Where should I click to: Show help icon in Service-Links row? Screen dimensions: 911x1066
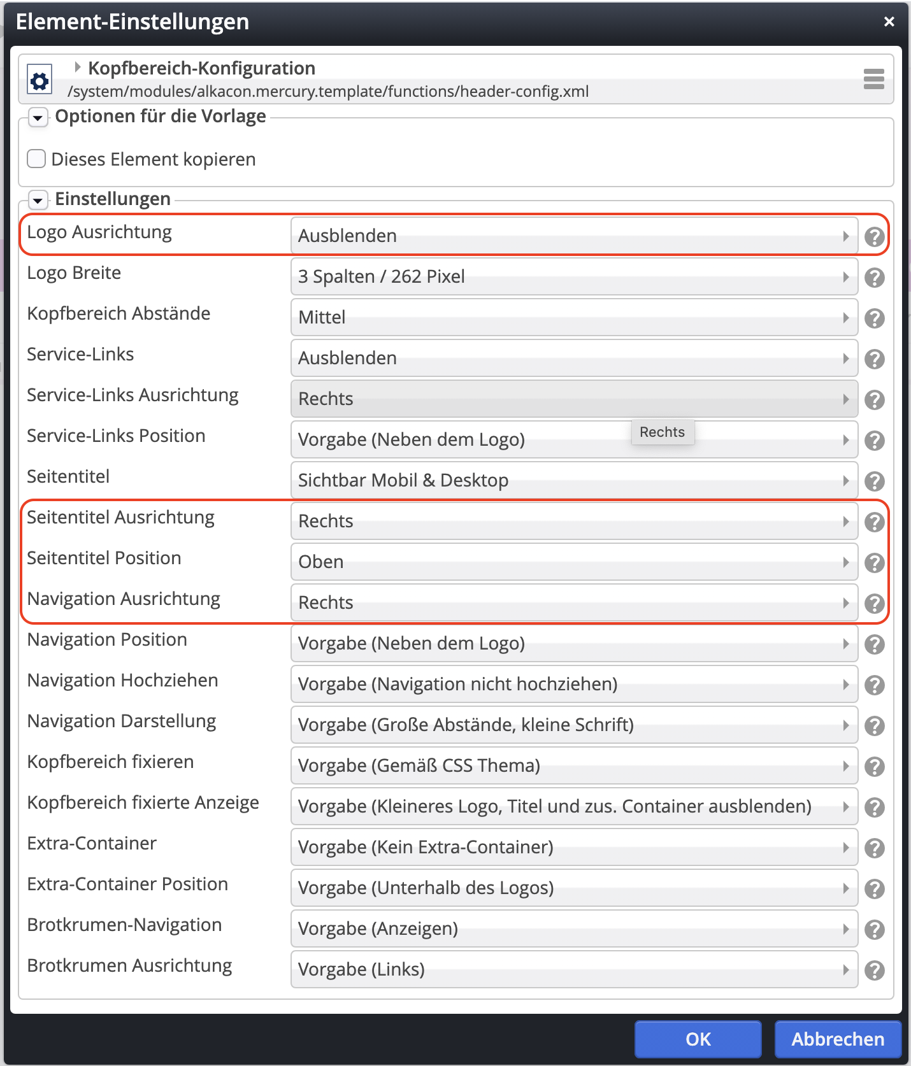point(875,359)
